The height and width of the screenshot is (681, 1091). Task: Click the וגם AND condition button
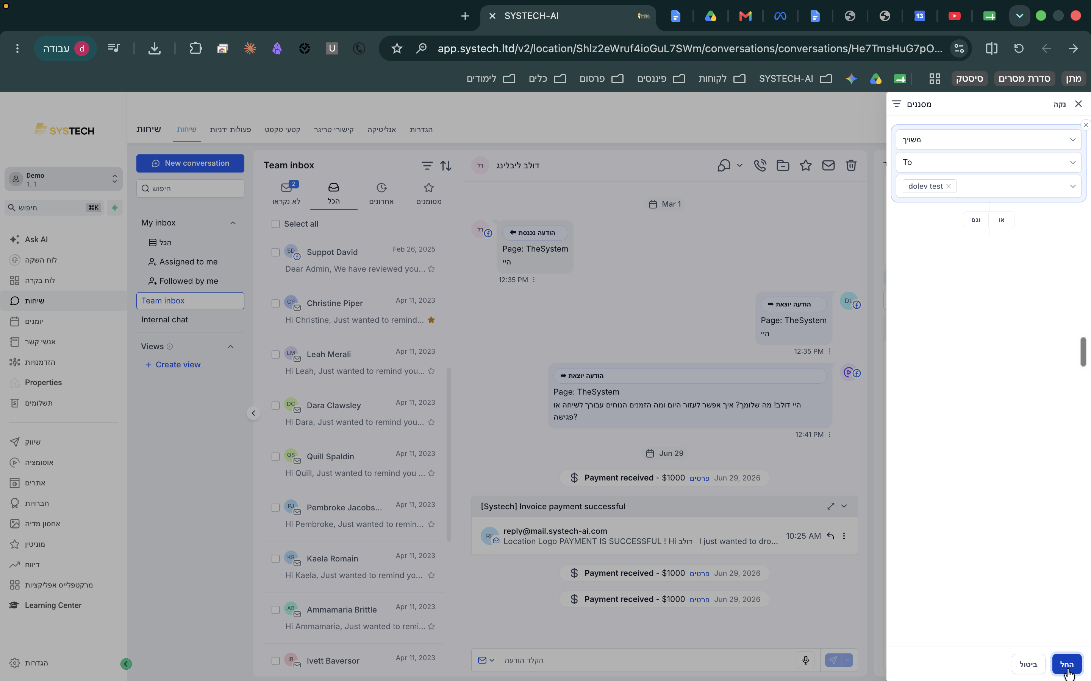coord(976,220)
